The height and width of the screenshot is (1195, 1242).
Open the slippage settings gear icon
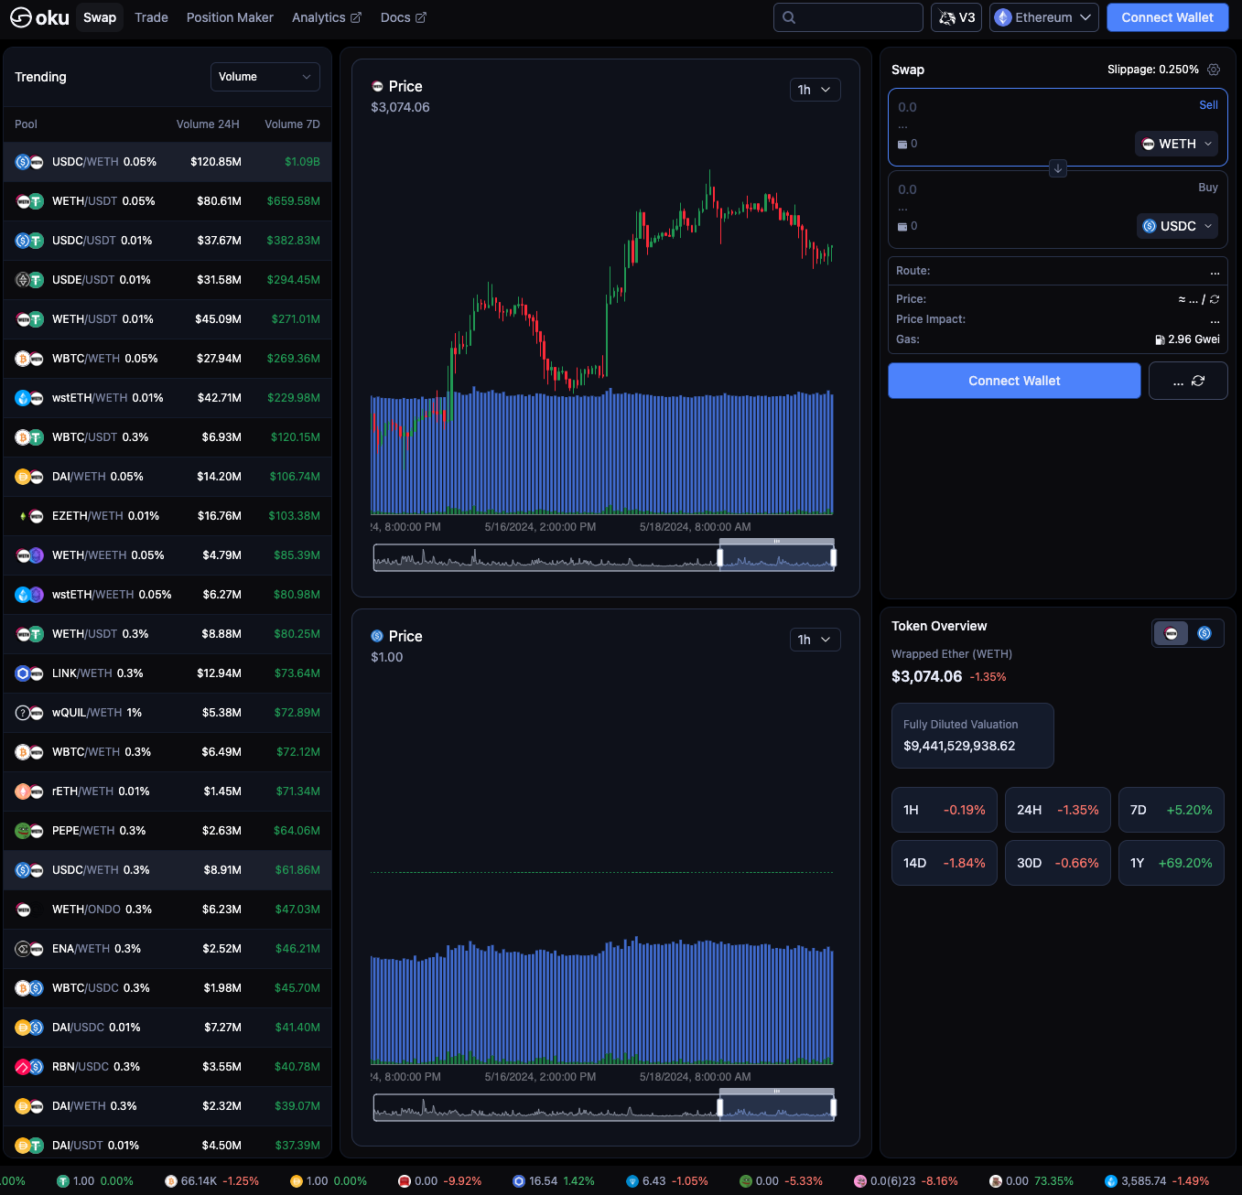click(x=1214, y=70)
